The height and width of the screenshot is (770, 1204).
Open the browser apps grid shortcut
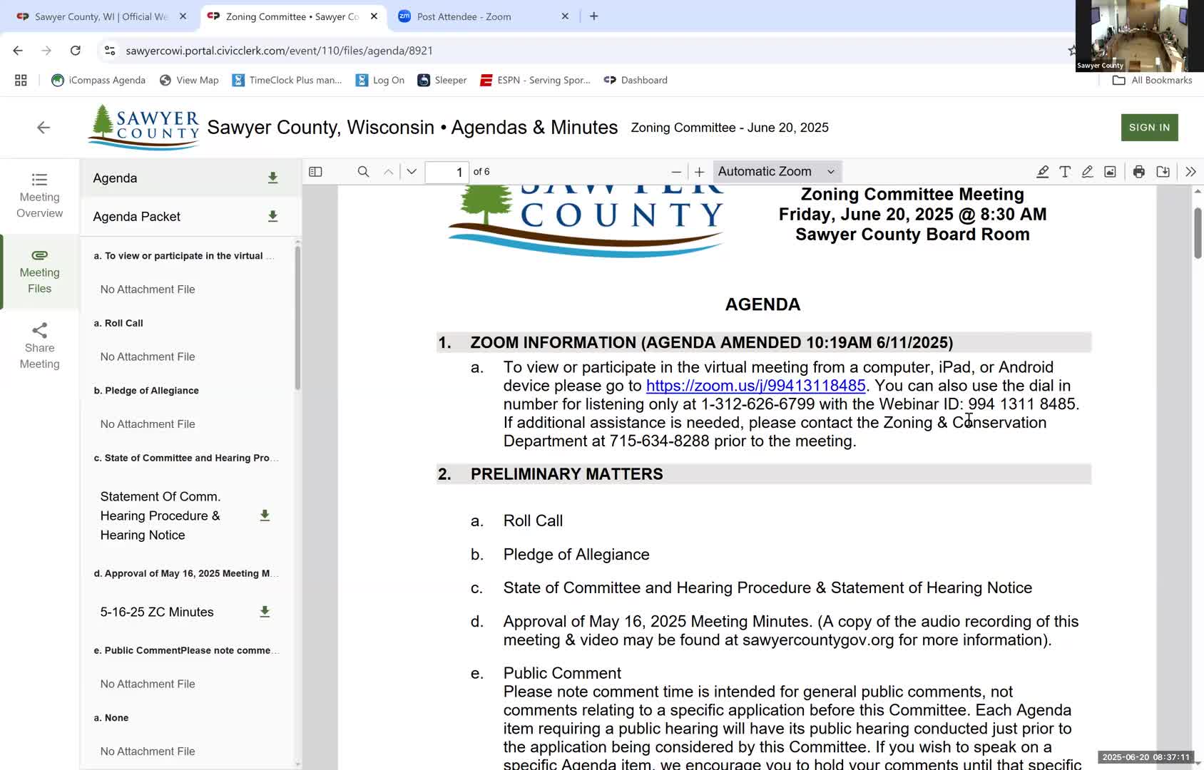[21, 81]
